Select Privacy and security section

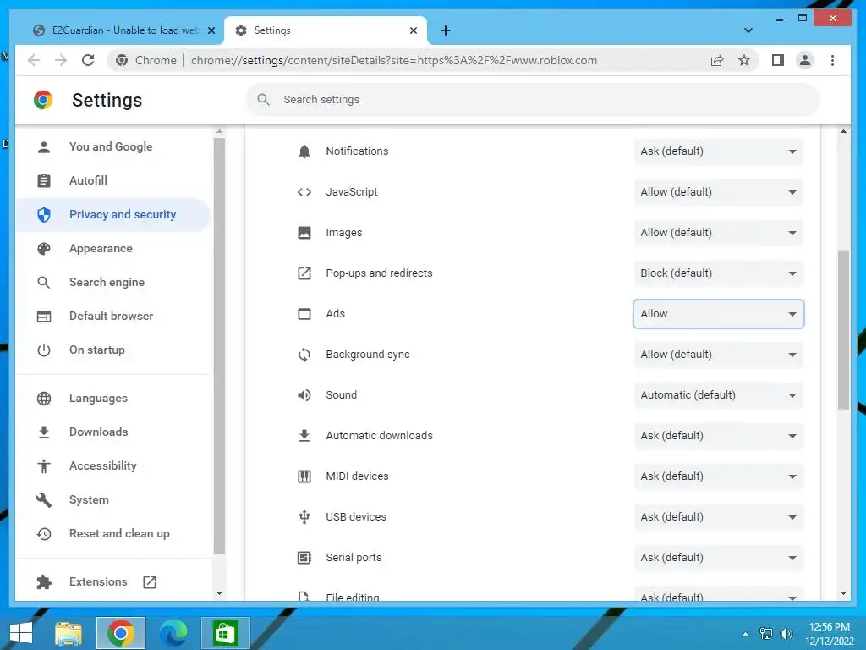coord(112,214)
